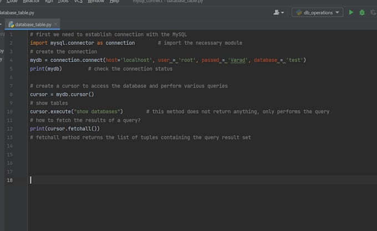Click print(cursor.fetchall()) on line 12

coord(65,129)
